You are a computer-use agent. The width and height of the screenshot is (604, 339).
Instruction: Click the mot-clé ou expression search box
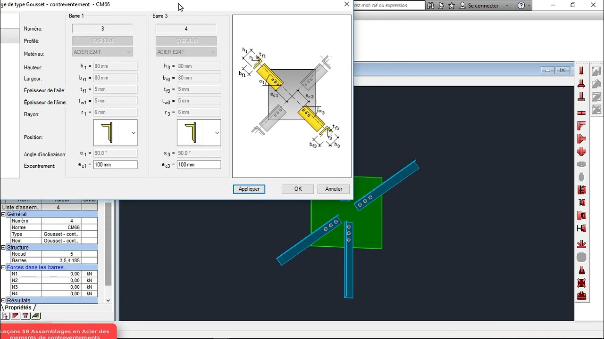[389, 6]
